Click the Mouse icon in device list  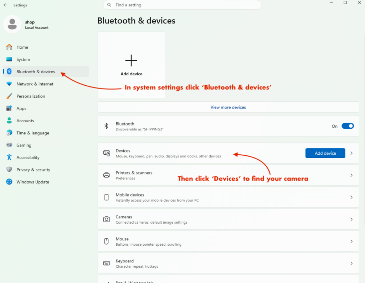(x=106, y=241)
